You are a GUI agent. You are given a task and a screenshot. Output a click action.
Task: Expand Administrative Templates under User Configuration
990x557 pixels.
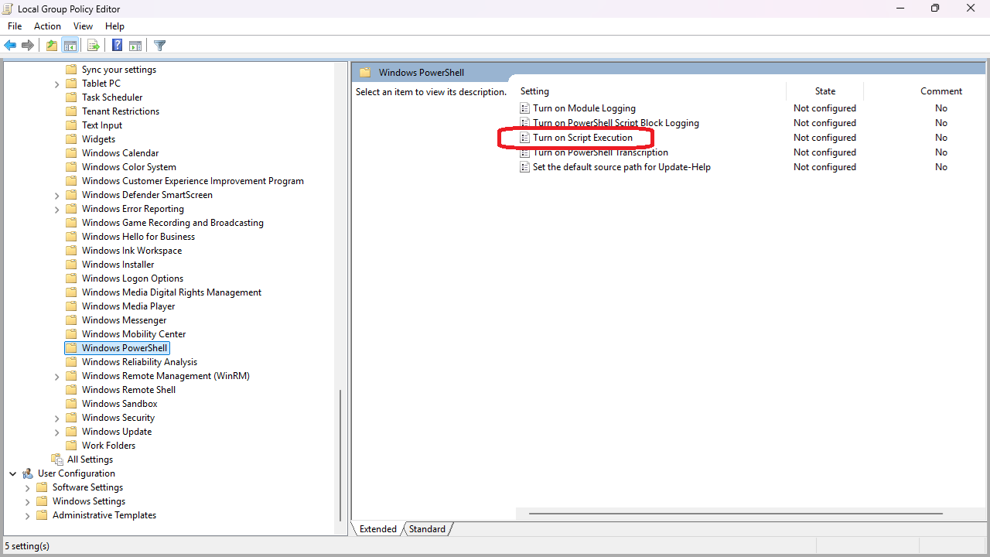28,516
